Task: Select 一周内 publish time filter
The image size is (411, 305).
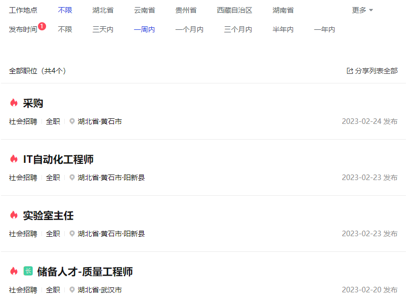Action: (x=144, y=29)
